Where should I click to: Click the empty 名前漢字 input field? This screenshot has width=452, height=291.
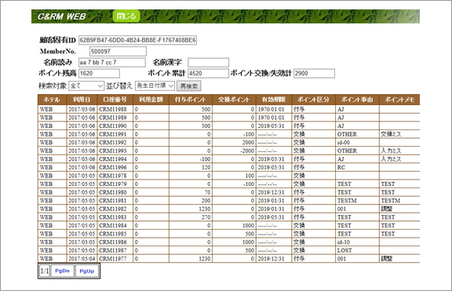[209, 62]
